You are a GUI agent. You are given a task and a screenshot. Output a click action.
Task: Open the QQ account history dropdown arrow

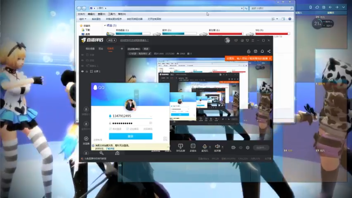pyautogui.click(x=150, y=116)
